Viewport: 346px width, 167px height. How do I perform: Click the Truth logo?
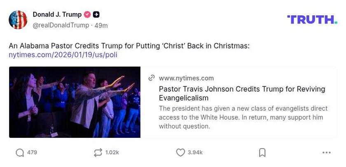(x=312, y=19)
